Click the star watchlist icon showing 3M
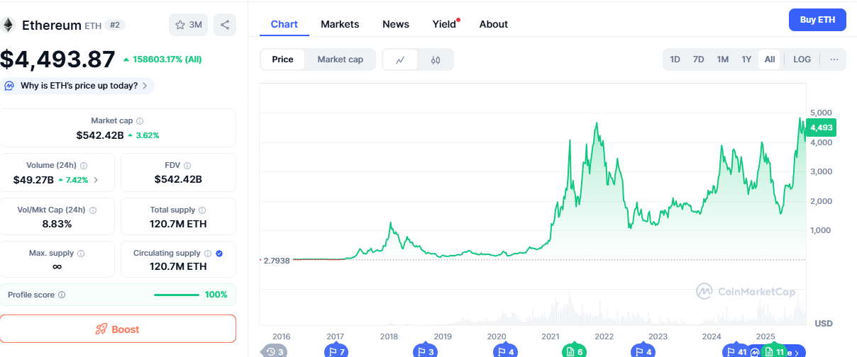The width and height of the screenshot is (857, 357). click(x=188, y=25)
